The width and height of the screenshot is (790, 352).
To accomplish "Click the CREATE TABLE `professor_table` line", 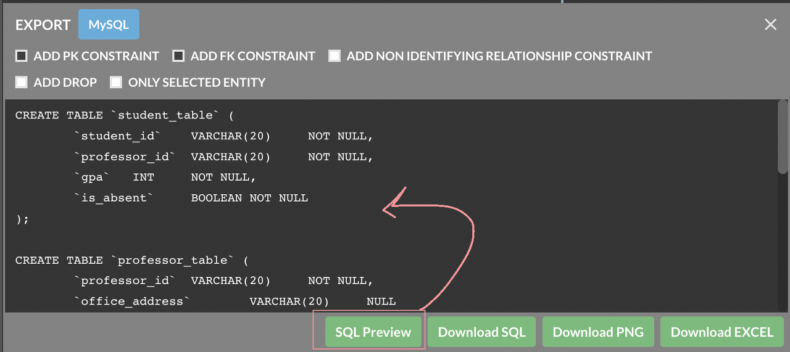I will click(x=132, y=260).
